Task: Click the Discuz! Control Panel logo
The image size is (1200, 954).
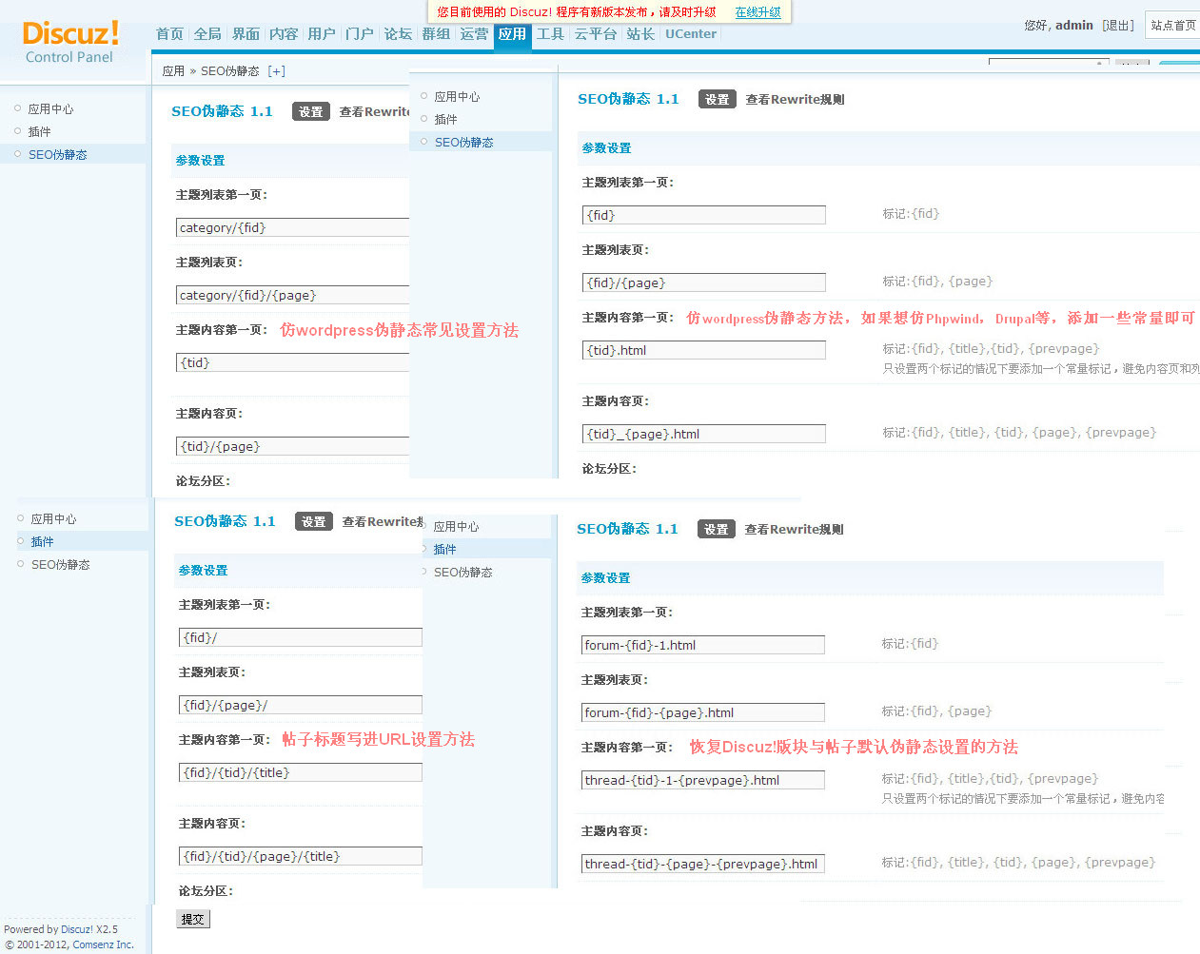Action: pyautogui.click(x=70, y=42)
